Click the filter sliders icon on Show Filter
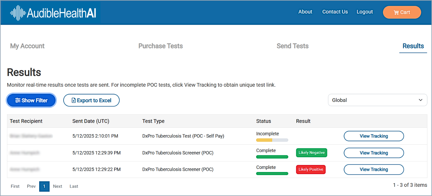432x196 pixels. click(x=18, y=100)
